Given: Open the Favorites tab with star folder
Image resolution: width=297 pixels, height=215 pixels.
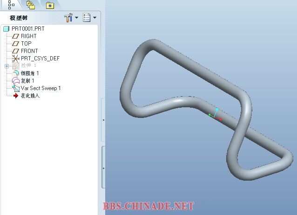Looking at the screenshot, I should click(49, 6).
